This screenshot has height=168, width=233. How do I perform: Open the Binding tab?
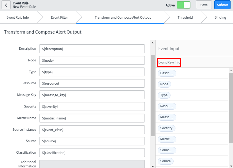coord(220,17)
